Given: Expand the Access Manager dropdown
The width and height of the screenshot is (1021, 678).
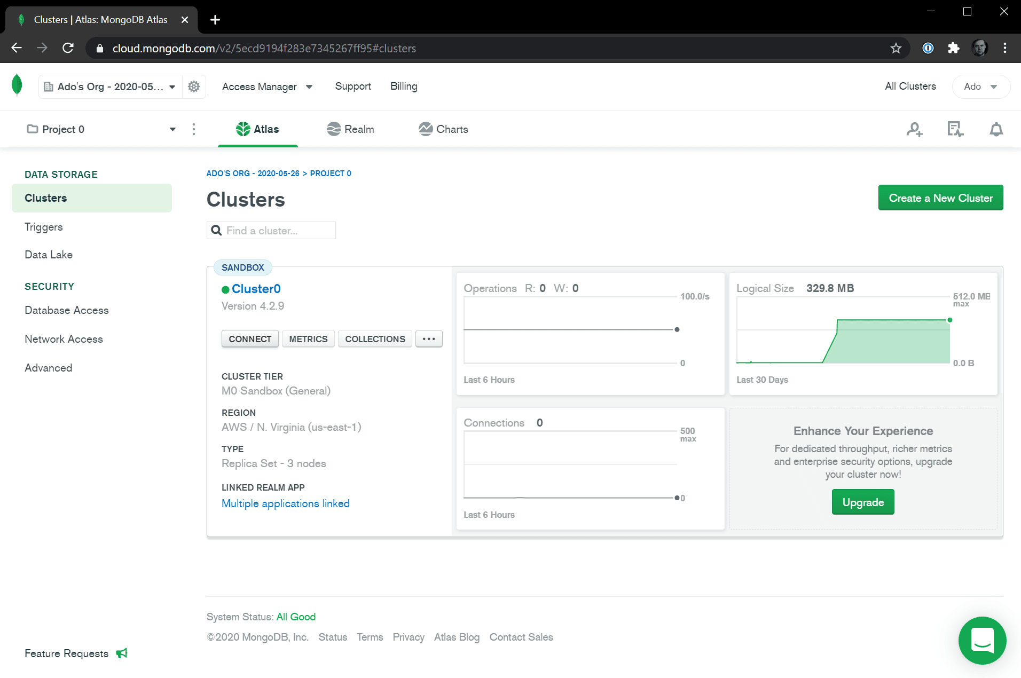Looking at the screenshot, I should (x=267, y=86).
